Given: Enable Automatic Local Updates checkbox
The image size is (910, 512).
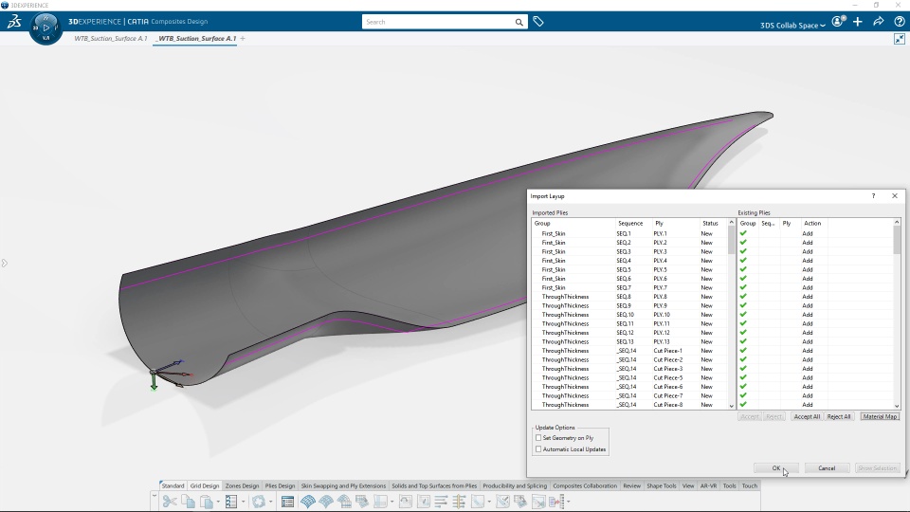Looking at the screenshot, I should [538, 448].
